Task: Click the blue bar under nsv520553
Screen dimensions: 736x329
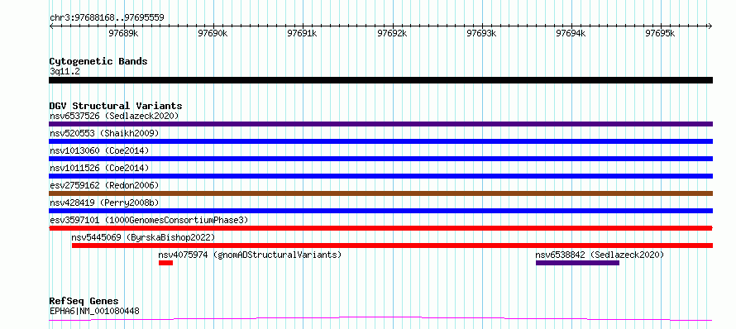Action: point(380,141)
